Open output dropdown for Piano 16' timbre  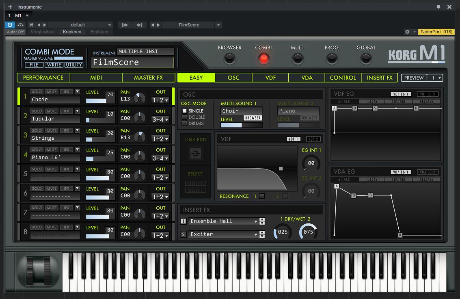(x=160, y=158)
